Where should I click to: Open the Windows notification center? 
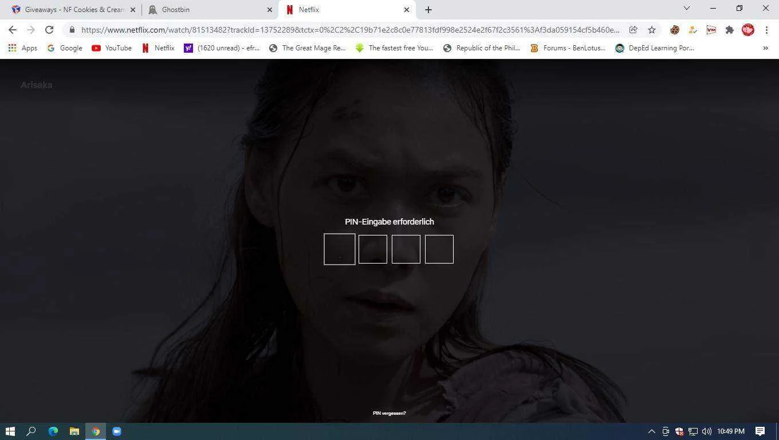click(761, 431)
